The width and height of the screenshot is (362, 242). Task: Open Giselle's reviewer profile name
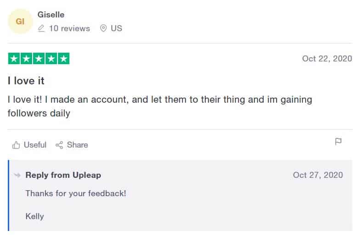pos(51,15)
